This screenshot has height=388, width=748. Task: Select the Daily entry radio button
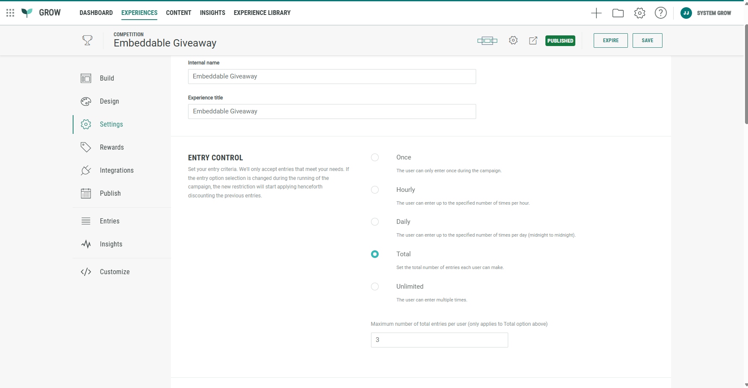(375, 222)
